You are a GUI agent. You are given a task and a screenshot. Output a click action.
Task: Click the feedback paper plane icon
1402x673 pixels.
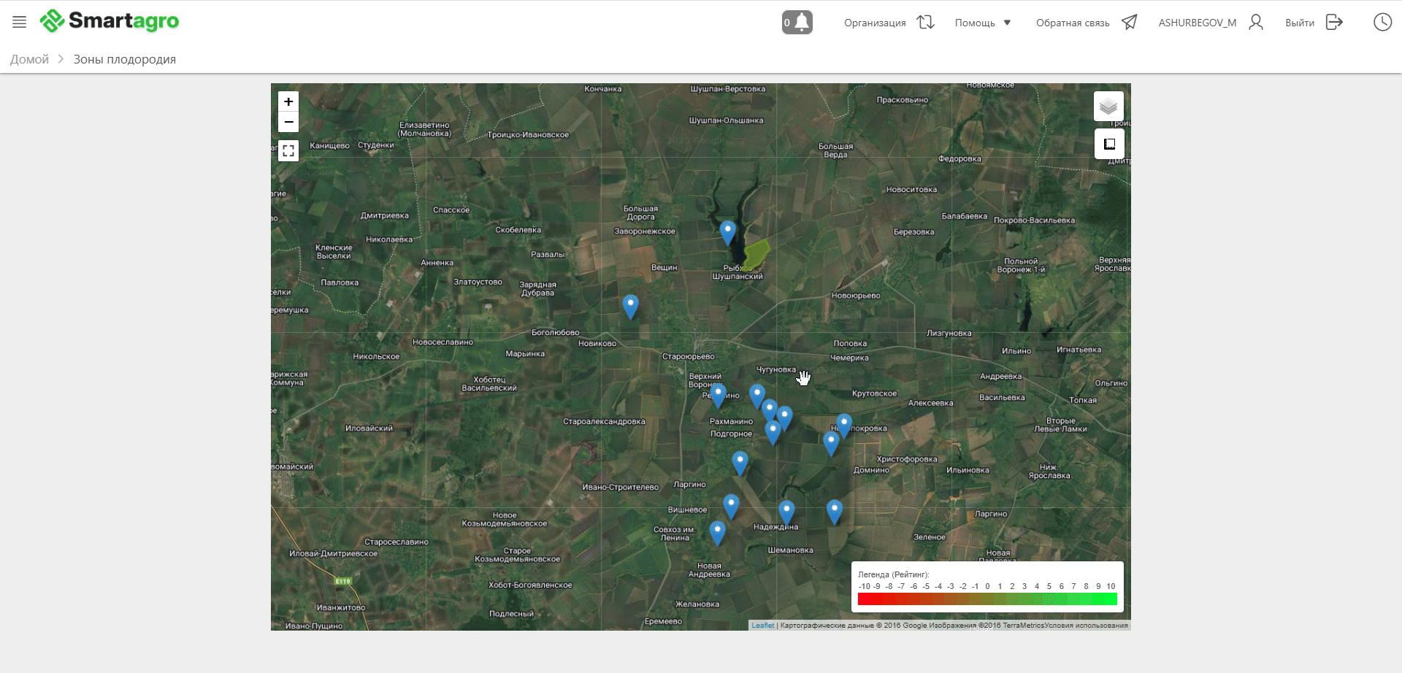1129,22
